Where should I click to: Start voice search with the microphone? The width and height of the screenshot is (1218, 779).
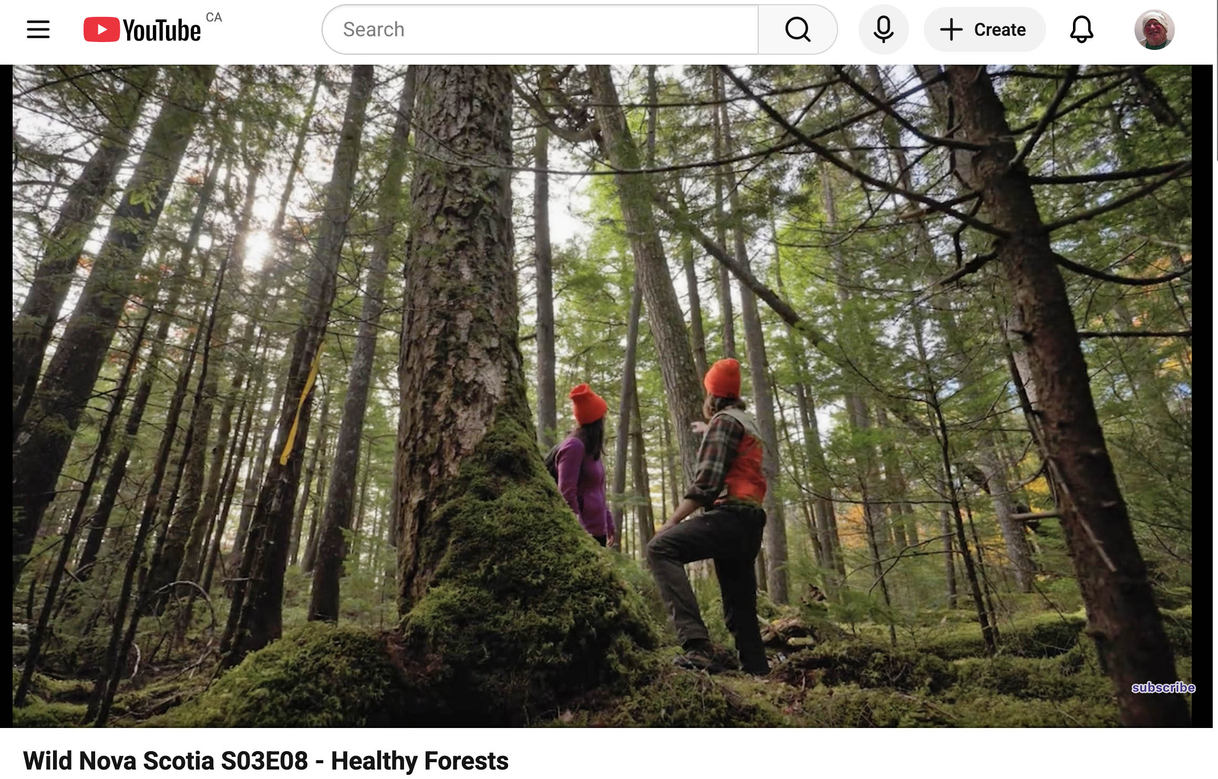pos(883,29)
